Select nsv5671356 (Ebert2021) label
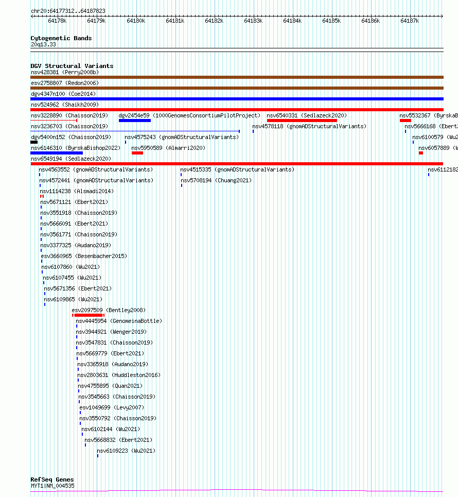 [x=78, y=288]
